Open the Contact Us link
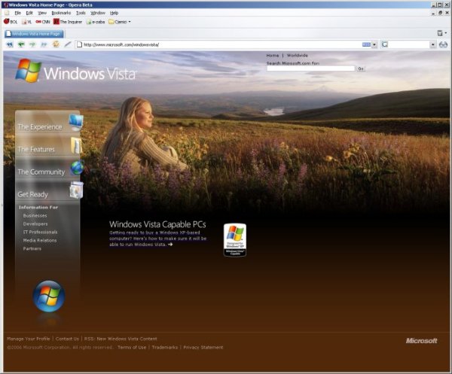This screenshot has width=452, height=374. point(67,339)
